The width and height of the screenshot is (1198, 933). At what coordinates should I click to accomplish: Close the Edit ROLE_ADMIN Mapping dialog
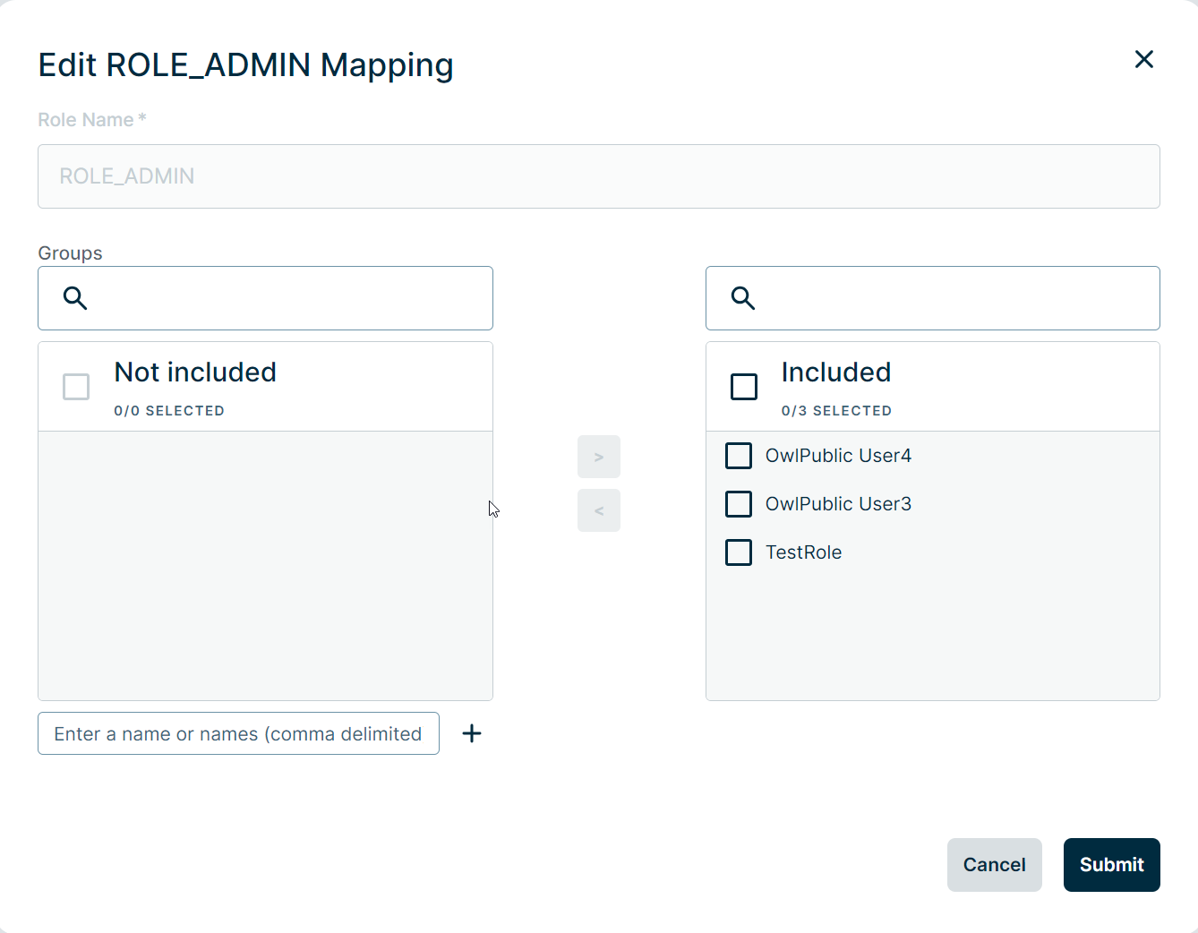coord(1143,59)
